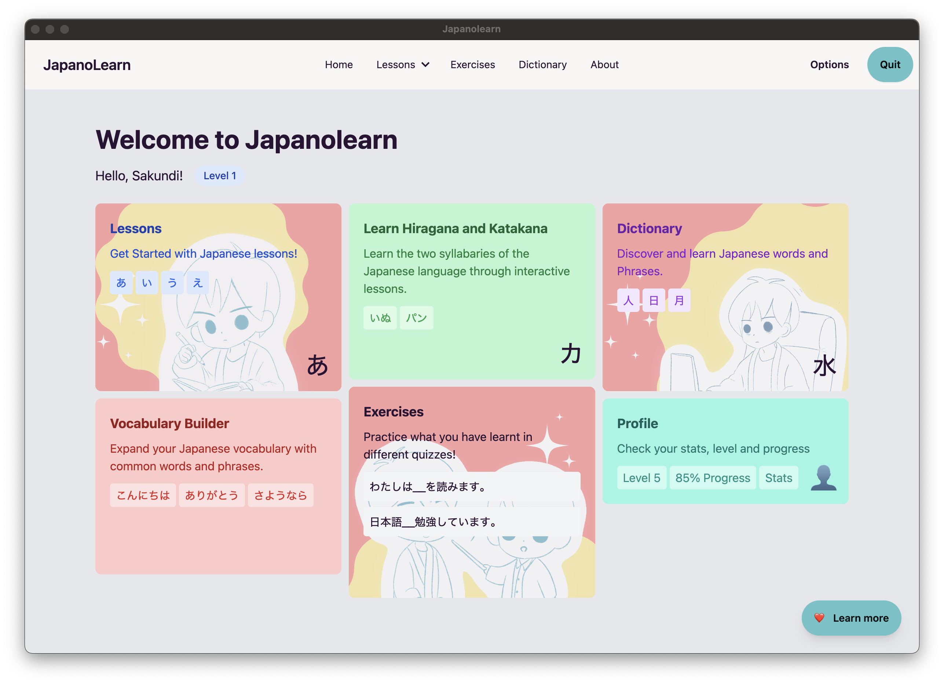Screen dimensions: 944x684
Task: Click the パン word chip in Hiragana card
Action: point(416,317)
